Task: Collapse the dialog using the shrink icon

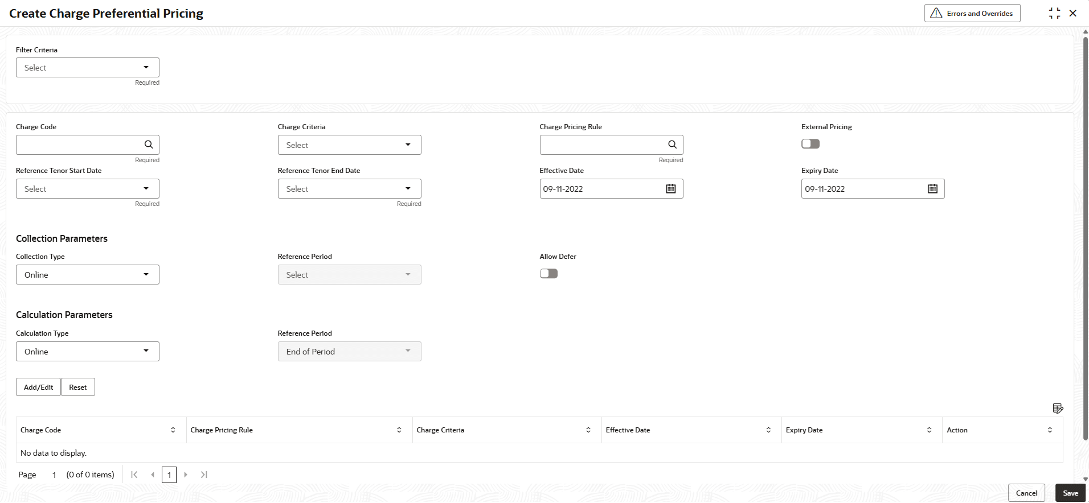Action: tap(1054, 13)
